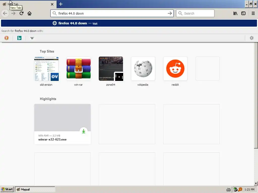Image resolution: width=258 pixels, height=193 pixels.
Task: Click inside the address bar field
Action: (x=112, y=13)
